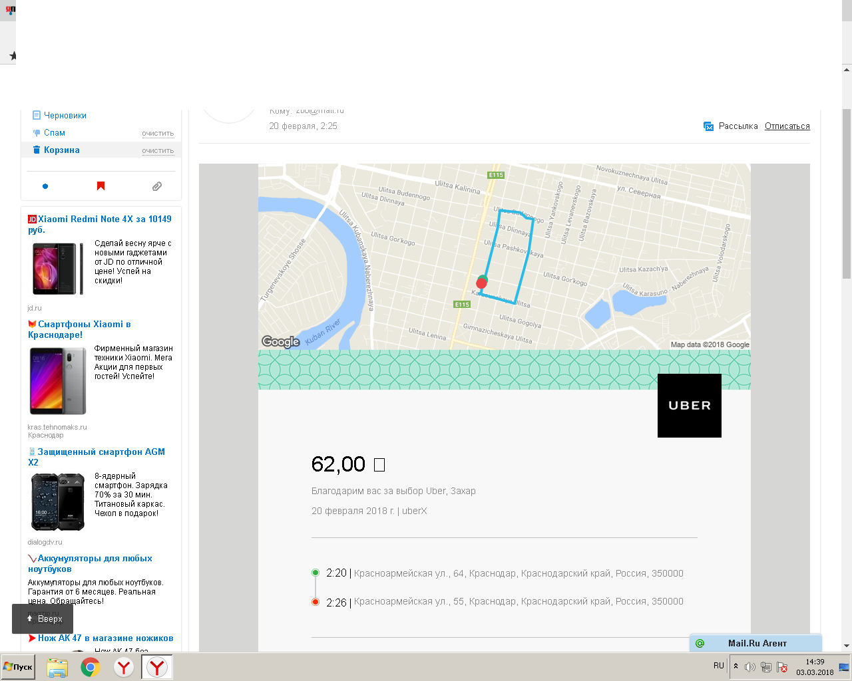Click the Redmi Note phone ad image

(59, 269)
